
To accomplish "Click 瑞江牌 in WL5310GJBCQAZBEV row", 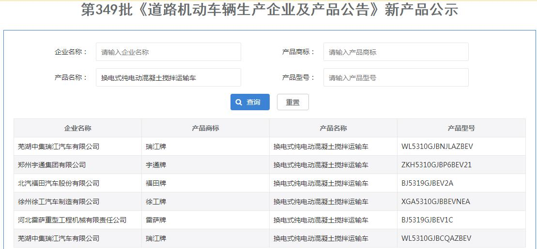I will 156,238.
